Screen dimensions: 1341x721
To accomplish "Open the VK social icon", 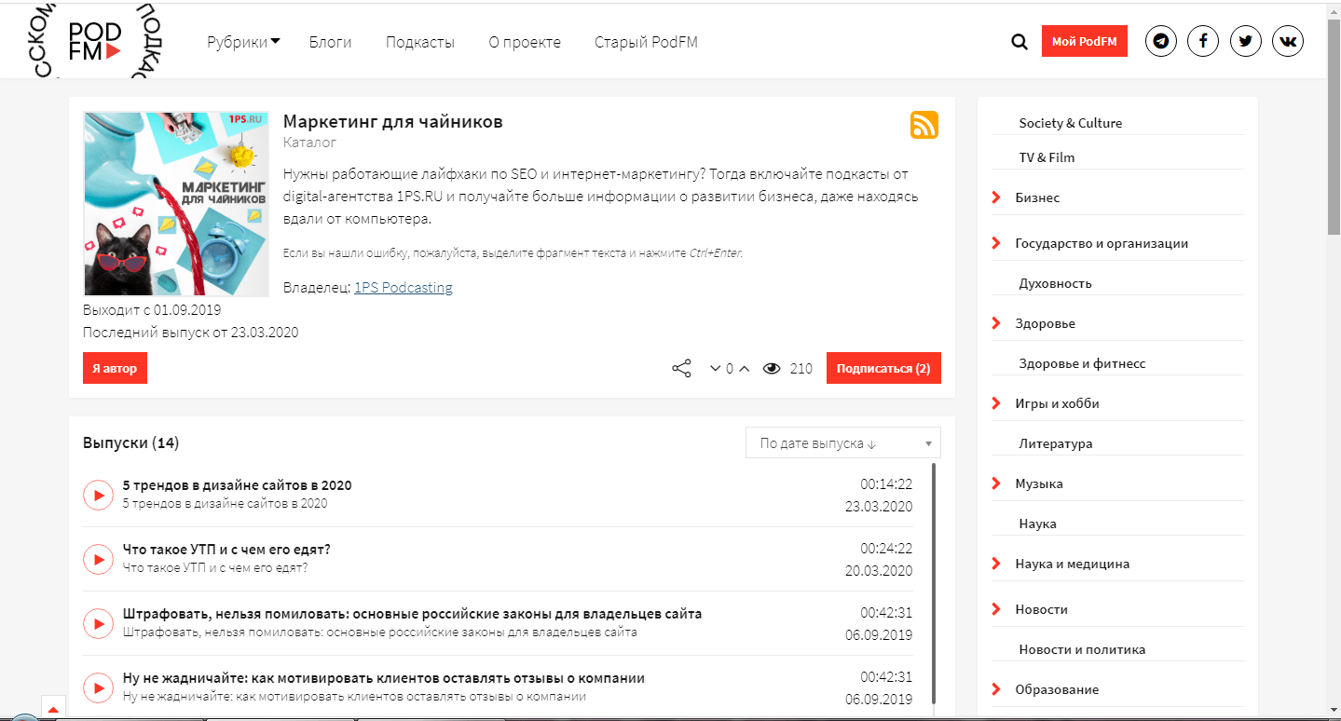I will point(1287,42).
